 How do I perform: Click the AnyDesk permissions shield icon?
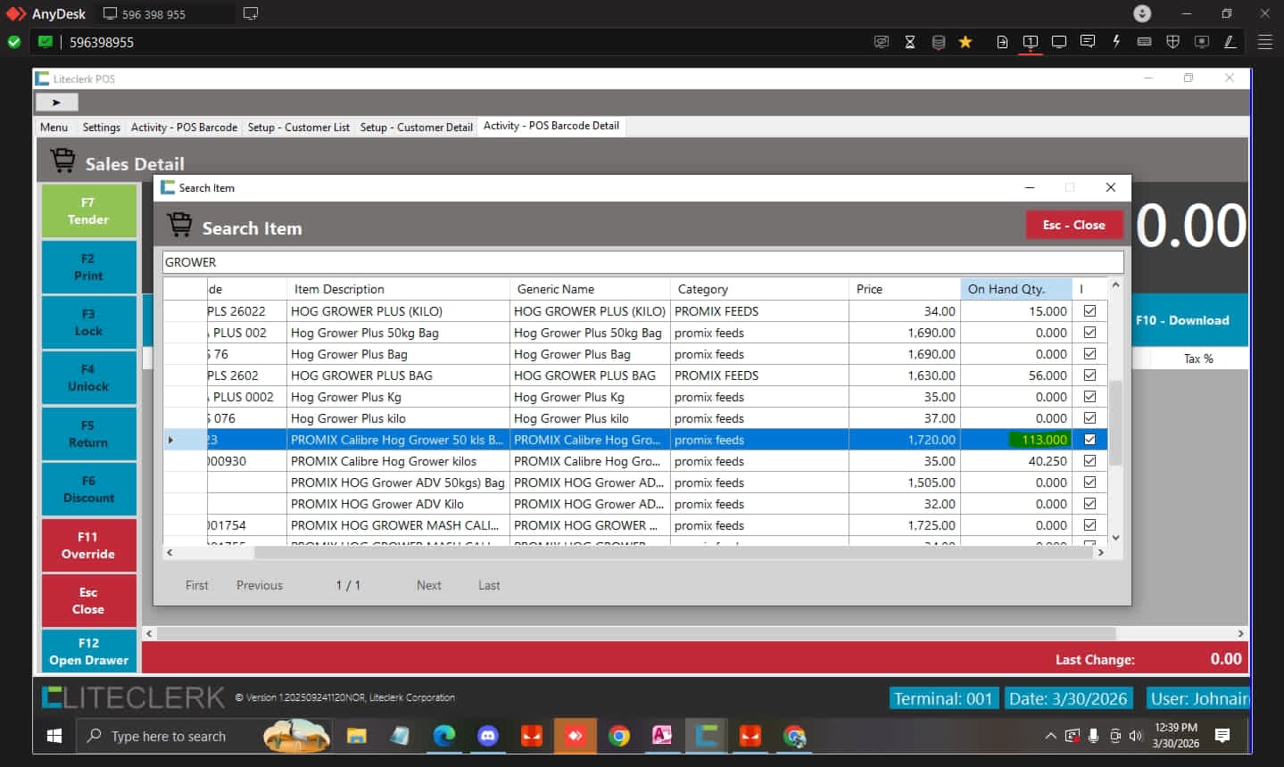tap(1172, 42)
